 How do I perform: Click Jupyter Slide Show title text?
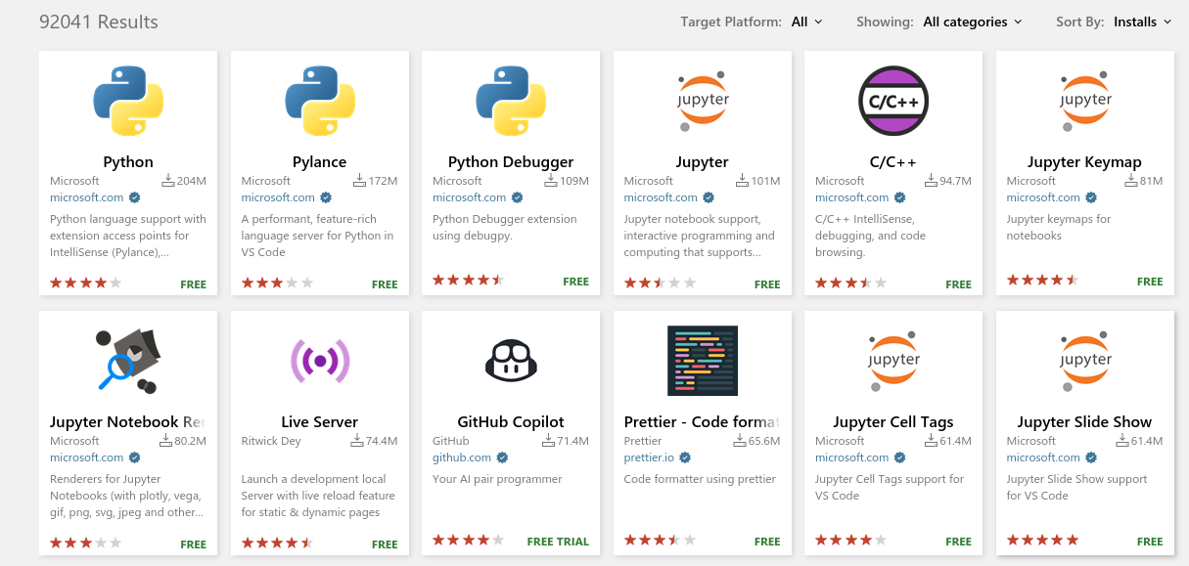pos(1085,422)
